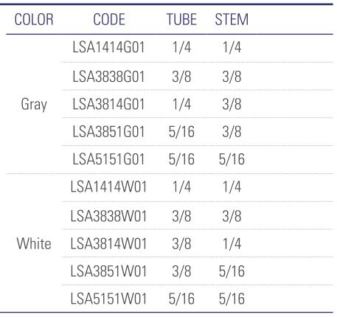337x317 pixels.
Task: Click the STEM column header
Action: coord(232,19)
